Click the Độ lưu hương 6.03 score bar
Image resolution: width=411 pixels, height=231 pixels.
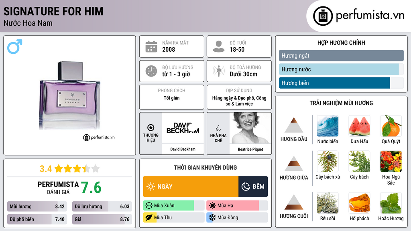tap(102, 207)
